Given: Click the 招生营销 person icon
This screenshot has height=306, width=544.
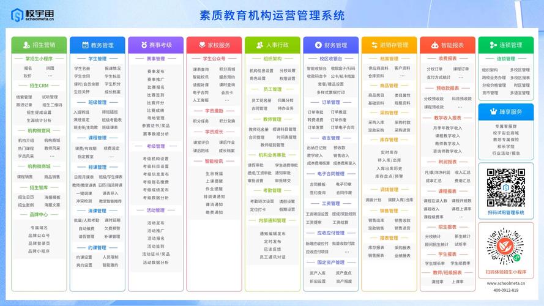Looking at the screenshot, I should [26, 45].
